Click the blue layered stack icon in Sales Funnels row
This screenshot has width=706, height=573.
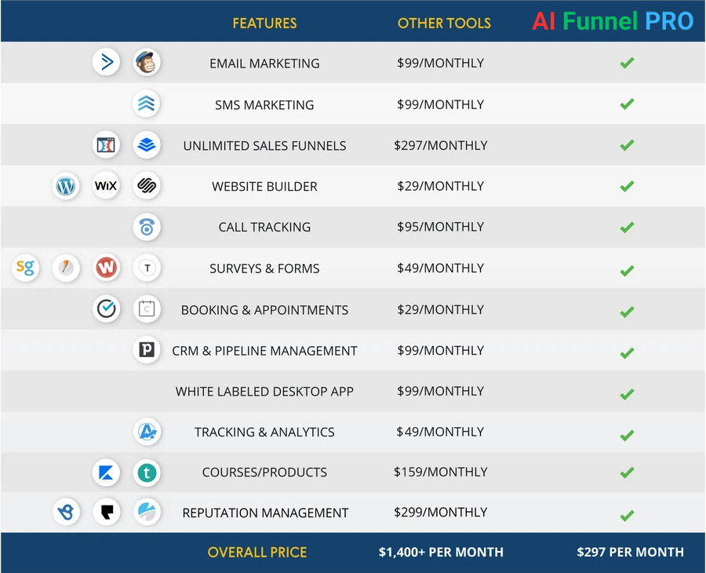point(147,145)
